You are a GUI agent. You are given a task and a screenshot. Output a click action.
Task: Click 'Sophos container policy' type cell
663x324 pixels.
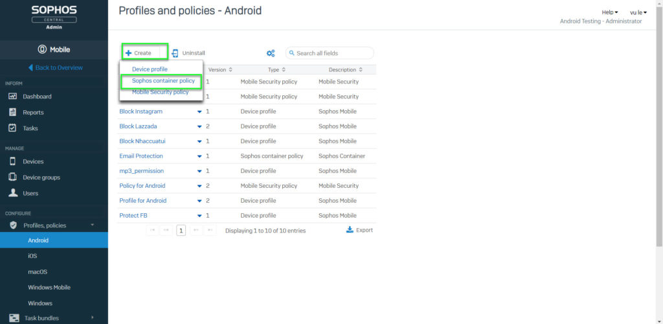click(272, 156)
